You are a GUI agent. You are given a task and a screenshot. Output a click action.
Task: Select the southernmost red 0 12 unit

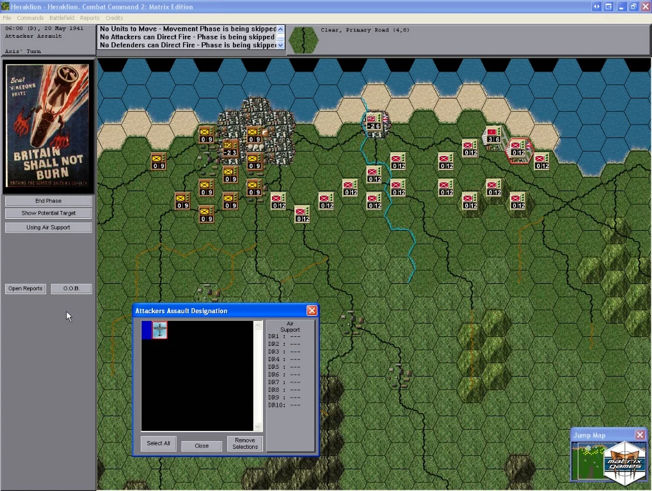click(x=302, y=215)
